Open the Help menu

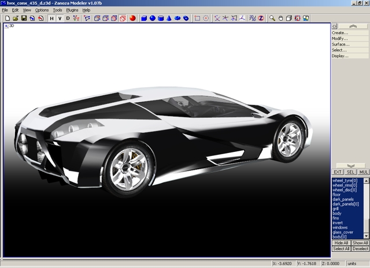(x=86, y=10)
